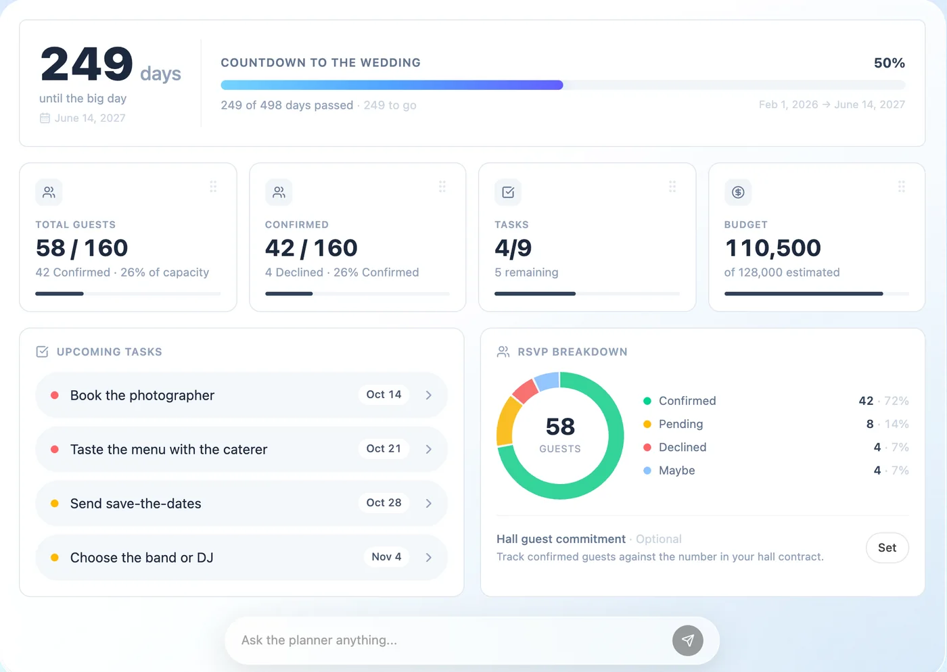Click the Nov 4 date badge
The width and height of the screenshot is (947, 672).
386,557
